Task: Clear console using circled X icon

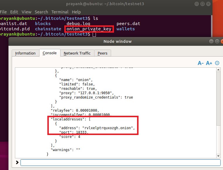Action: (217, 63)
